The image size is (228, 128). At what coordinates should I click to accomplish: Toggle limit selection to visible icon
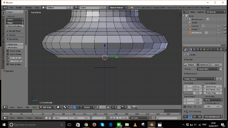coord(108,107)
